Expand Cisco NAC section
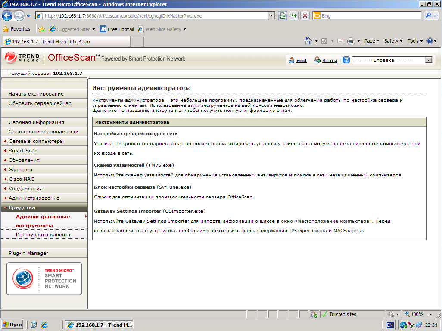 point(44,179)
